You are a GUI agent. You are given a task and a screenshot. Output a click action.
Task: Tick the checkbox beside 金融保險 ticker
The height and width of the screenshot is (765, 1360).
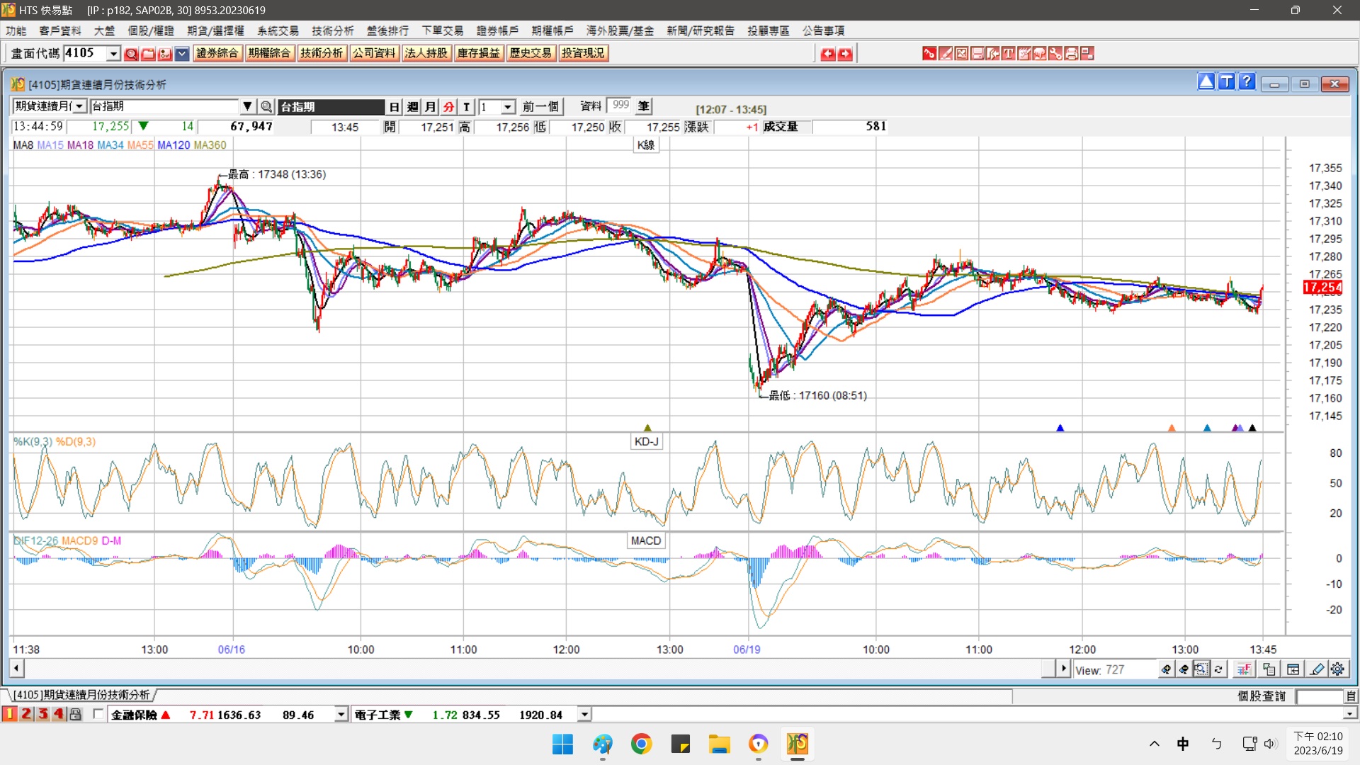pos(98,714)
